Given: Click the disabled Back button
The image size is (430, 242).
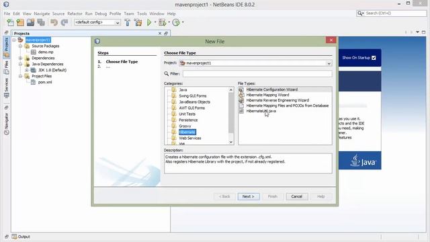Looking at the screenshot, I should tap(224, 196).
